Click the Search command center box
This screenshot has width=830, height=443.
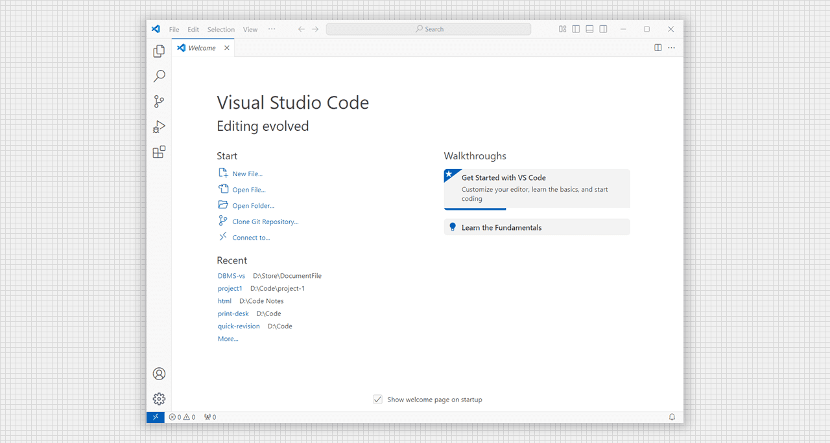pyautogui.click(x=429, y=29)
